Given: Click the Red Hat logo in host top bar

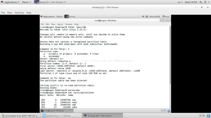Looking at the screenshot, I should [x=2, y=2].
